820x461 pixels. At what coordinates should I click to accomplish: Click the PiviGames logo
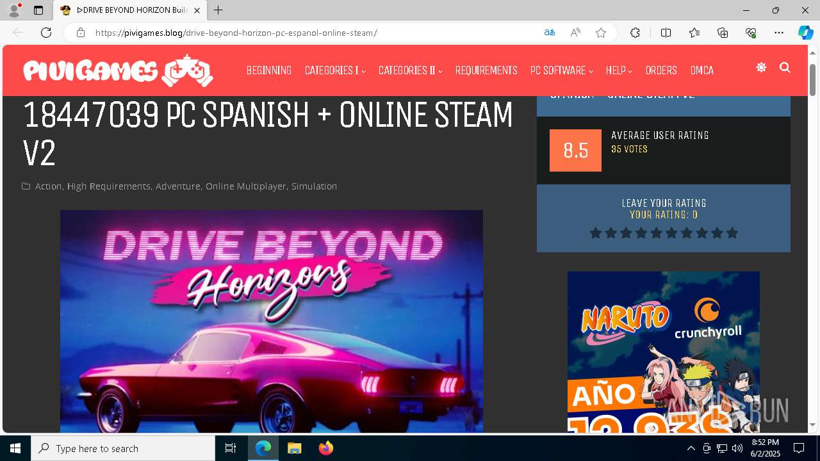pos(118,70)
